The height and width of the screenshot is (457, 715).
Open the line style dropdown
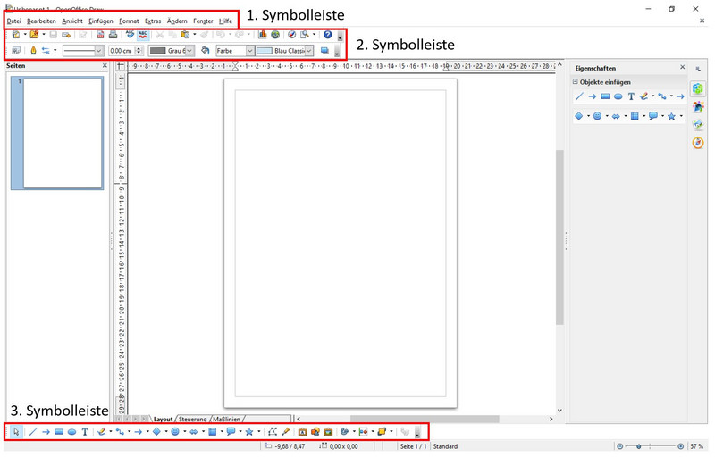click(x=98, y=51)
